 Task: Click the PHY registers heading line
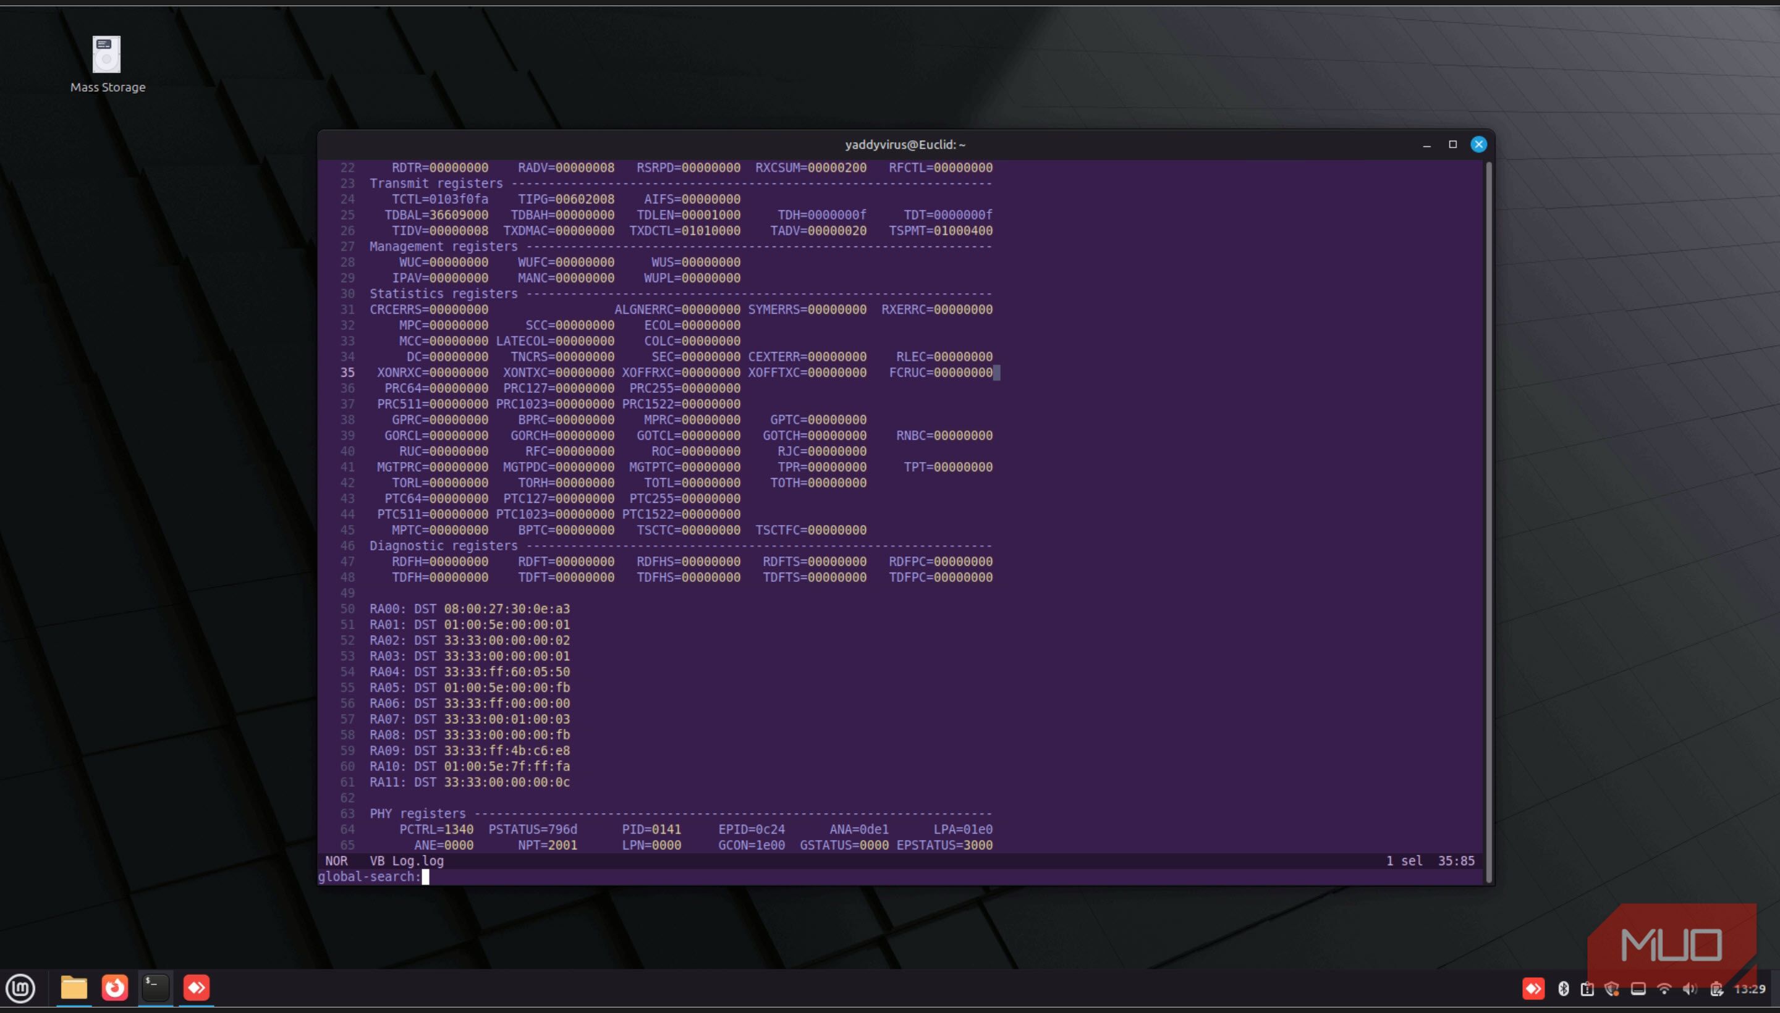[681, 814]
